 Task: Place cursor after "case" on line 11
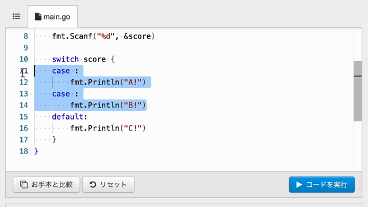(70, 71)
